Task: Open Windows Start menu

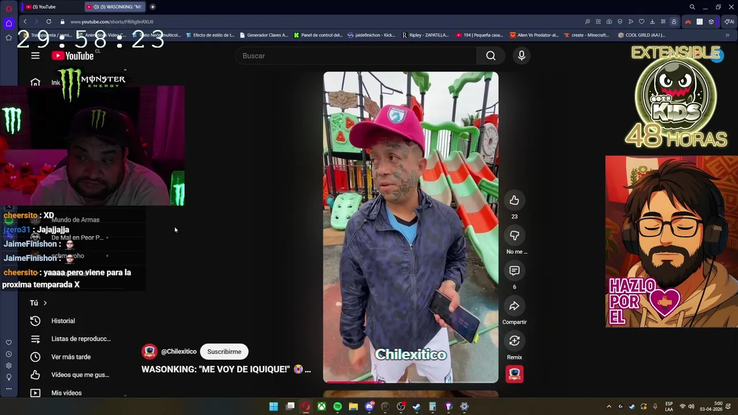Action: point(273,406)
